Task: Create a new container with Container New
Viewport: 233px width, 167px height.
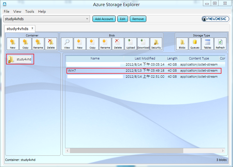Action: 13,44
